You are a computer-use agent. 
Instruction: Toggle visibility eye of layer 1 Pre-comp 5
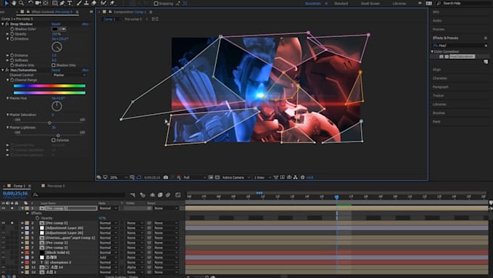tap(4, 208)
